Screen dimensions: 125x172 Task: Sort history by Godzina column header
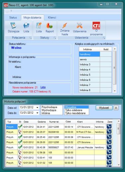point(42,122)
